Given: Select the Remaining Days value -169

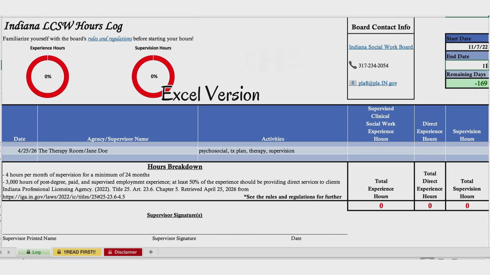Looking at the screenshot, I should pyautogui.click(x=467, y=83).
